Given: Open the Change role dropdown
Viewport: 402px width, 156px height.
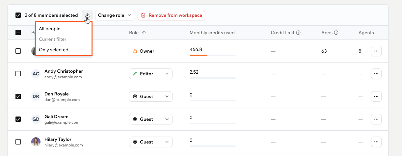Looking at the screenshot, I should point(115,15).
